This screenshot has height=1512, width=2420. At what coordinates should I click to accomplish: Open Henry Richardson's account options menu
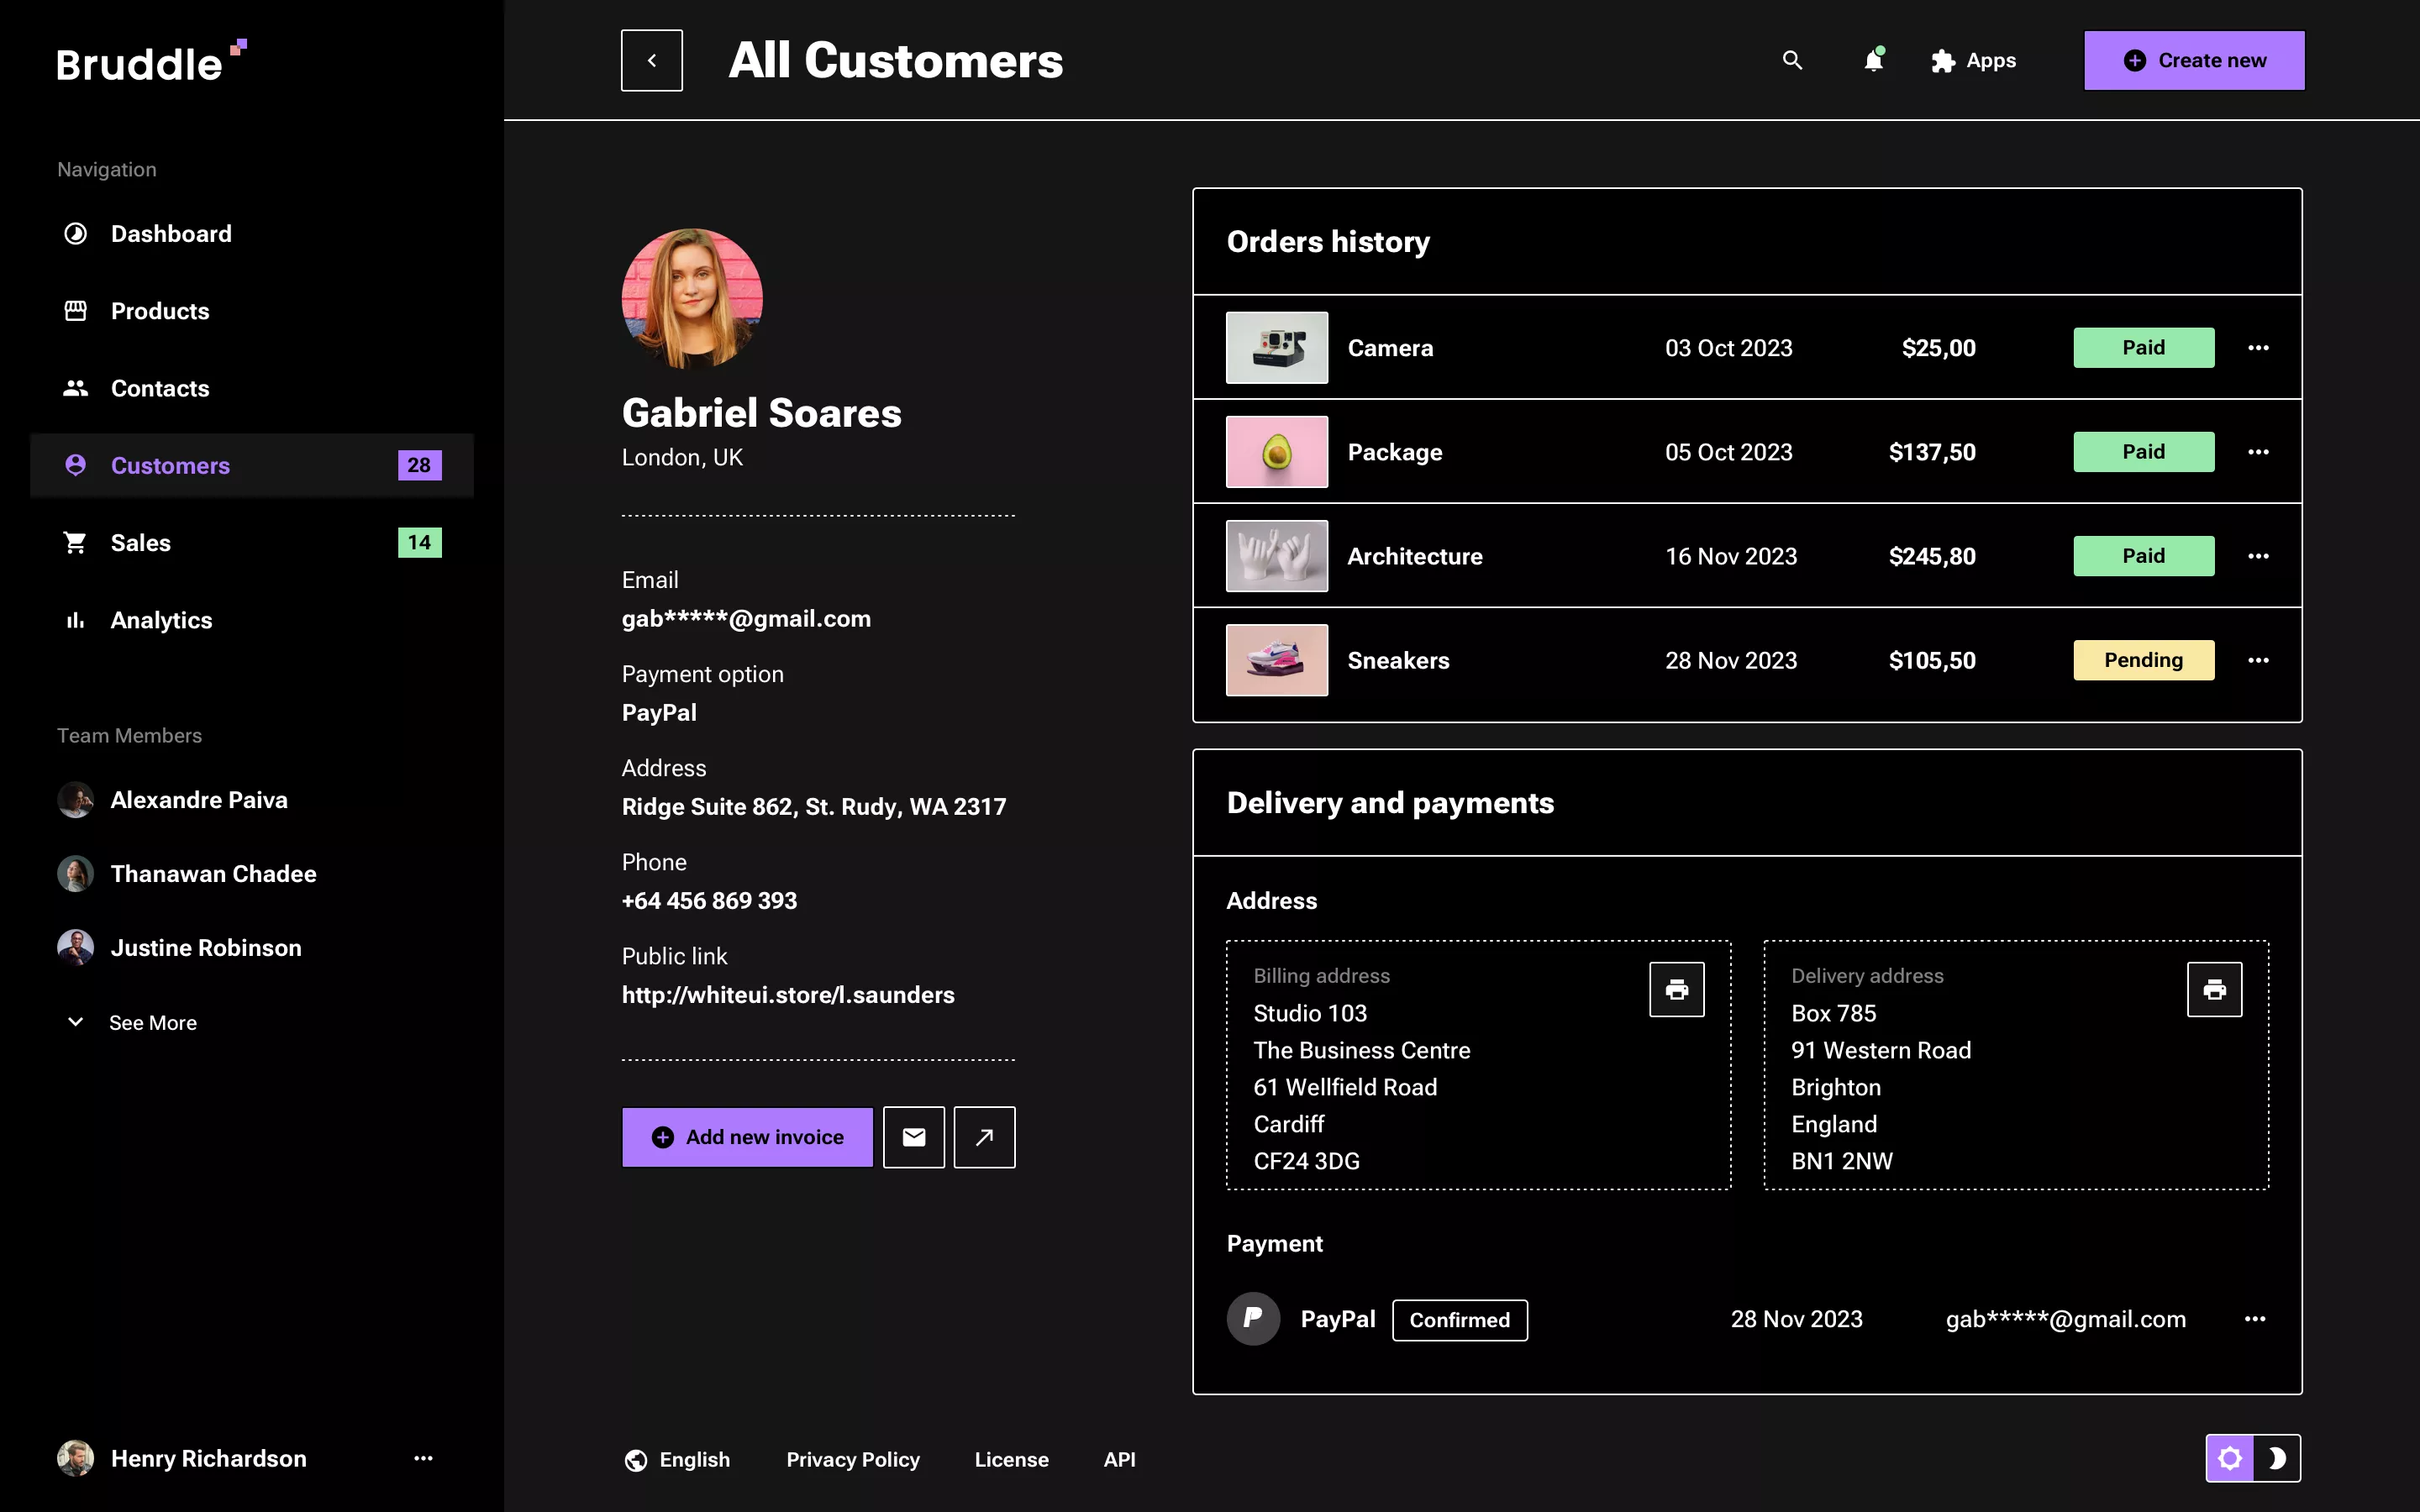pos(423,1458)
